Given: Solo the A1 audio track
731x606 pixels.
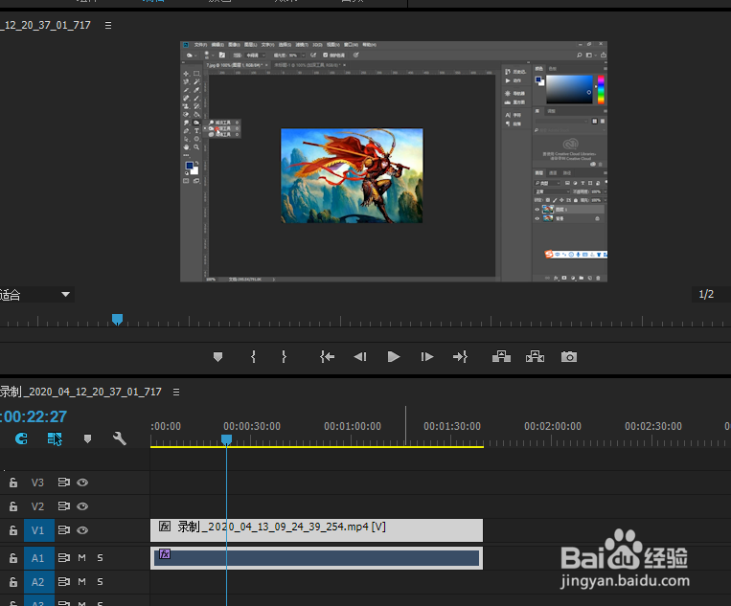Looking at the screenshot, I should pyautogui.click(x=100, y=558).
